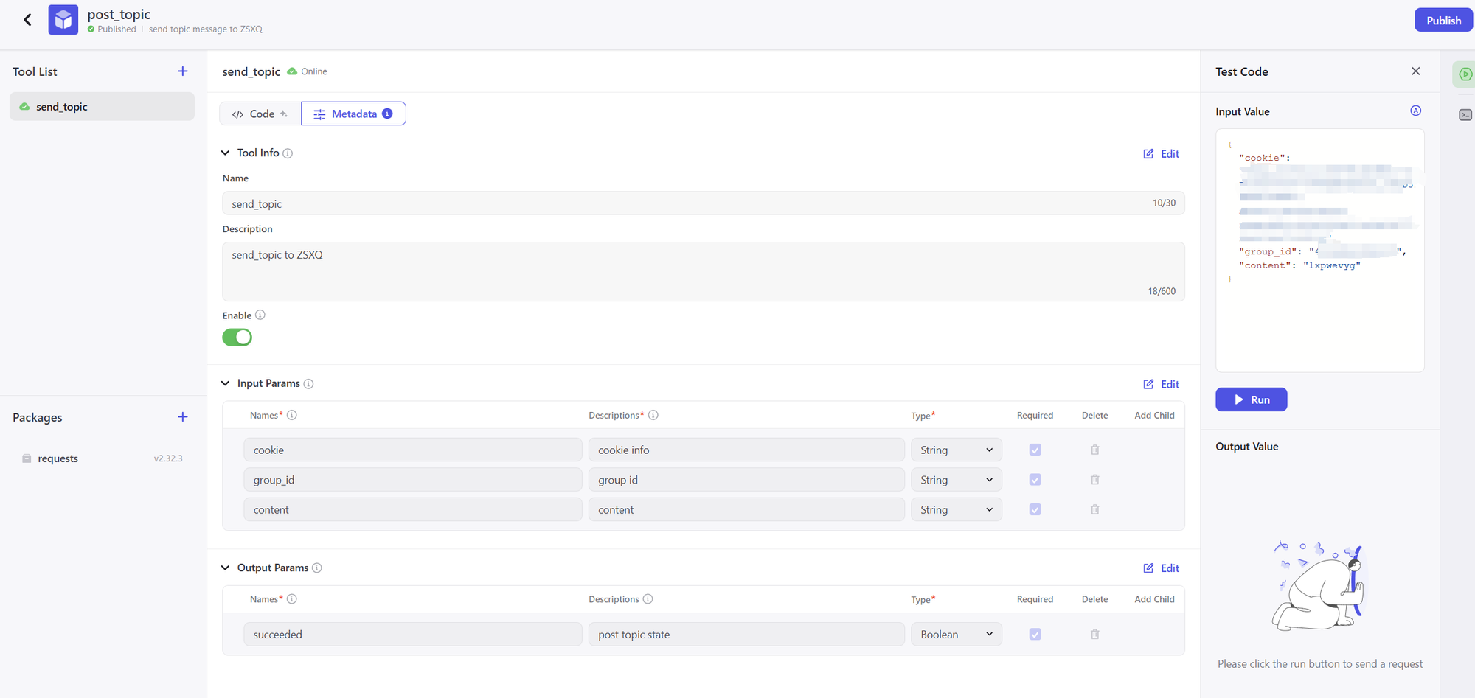This screenshot has width=1475, height=698.
Task: Delete the succeeded output parameter
Action: pos(1094,634)
